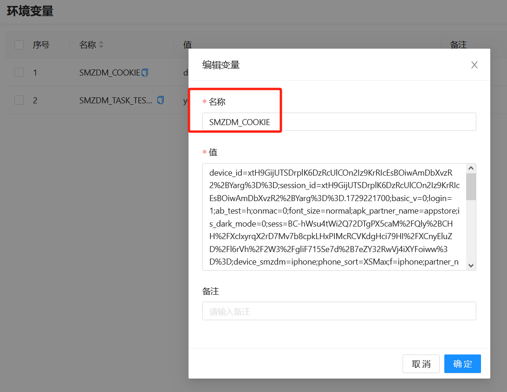Click the textarea scroll up arrow
Image resolution: width=507 pixels, height=392 pixels.
471,168
